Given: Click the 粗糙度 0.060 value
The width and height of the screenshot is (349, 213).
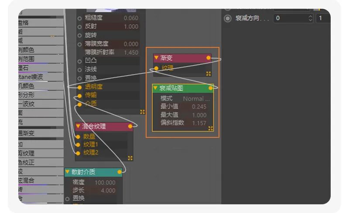Looking at the screenshot, I should coord(131,18).
